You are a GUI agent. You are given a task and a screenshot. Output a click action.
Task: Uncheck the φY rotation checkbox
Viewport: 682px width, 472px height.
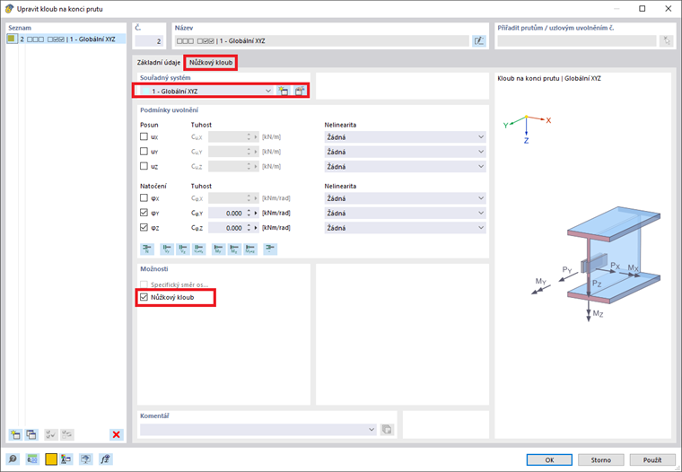coord(144,213)
